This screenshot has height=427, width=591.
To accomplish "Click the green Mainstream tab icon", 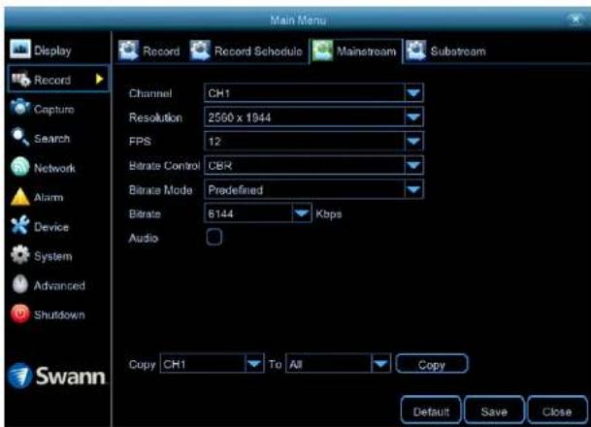I will click(x=322, y=50).
